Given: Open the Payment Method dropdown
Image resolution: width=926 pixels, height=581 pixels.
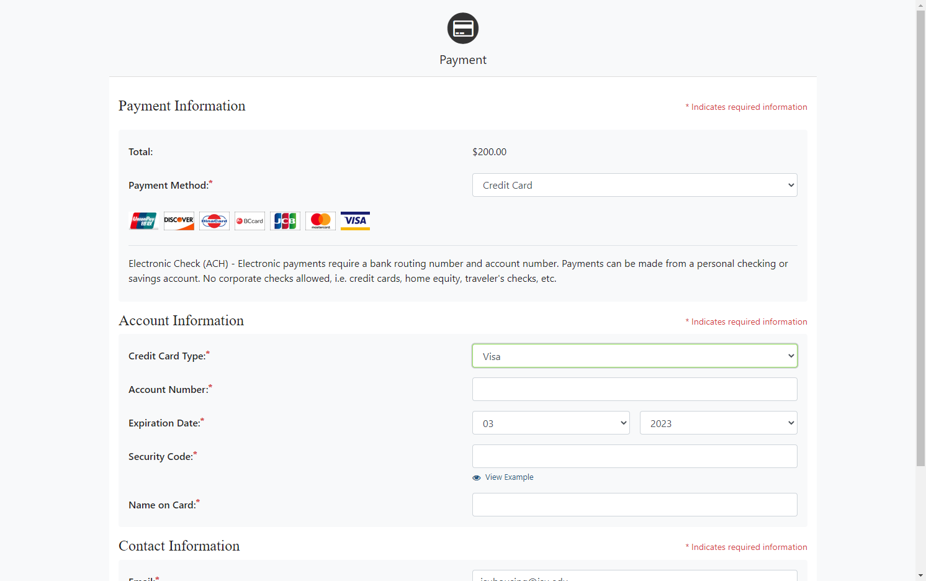Looking at the screenshot, I should [x=635, y=185].
